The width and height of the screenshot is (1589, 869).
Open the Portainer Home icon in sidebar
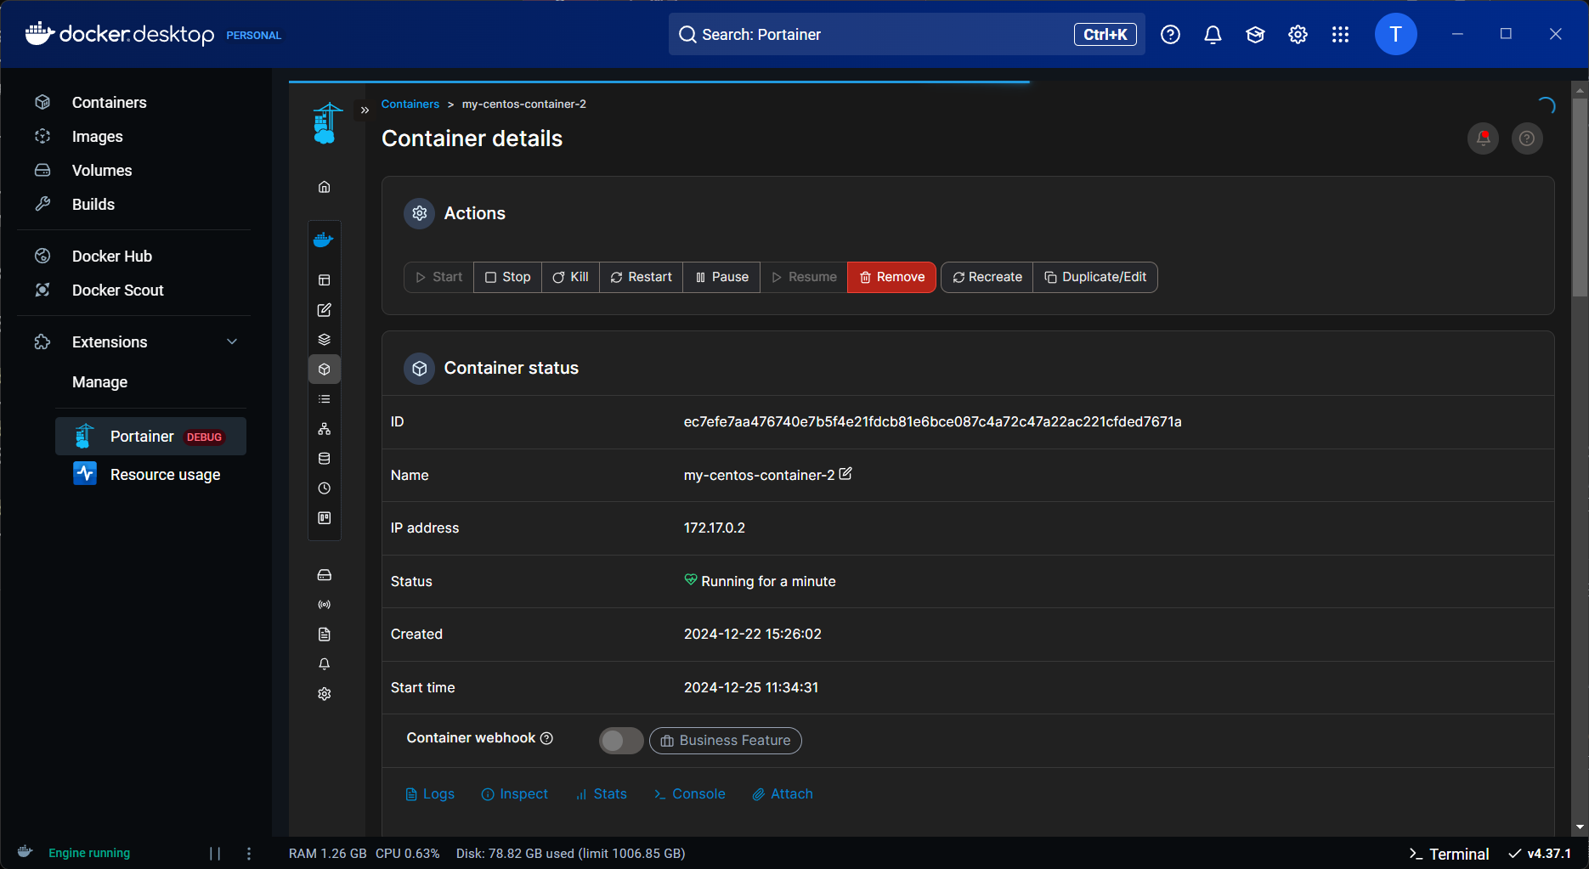tap(324, 187)
